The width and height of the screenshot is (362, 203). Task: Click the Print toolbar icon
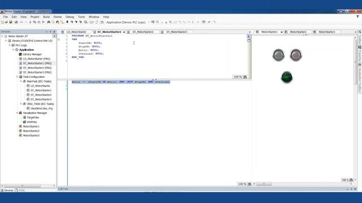(x=16, y=22)
